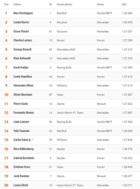Select Oscar Piastri in the results
The width and height of the screenshot is (140, 189).
[x=21, y=31]
